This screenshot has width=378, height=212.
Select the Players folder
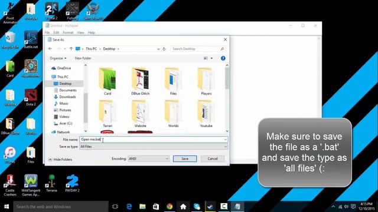[x=206, y=81]
